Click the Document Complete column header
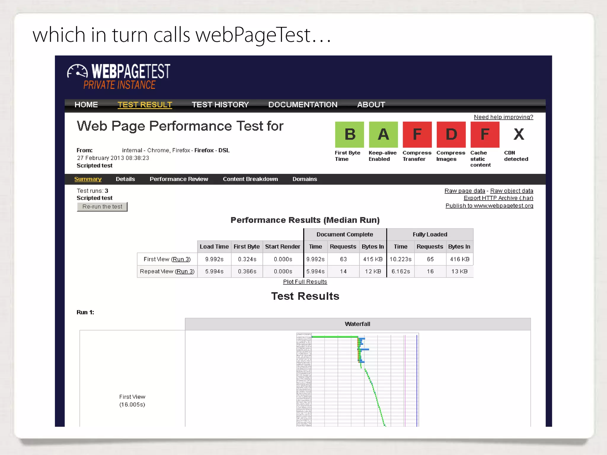Viewport: 607px width, 455px height. click(x=345, y=234)
